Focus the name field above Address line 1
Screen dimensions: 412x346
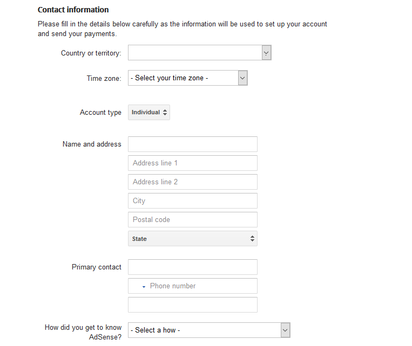point(192,144)
